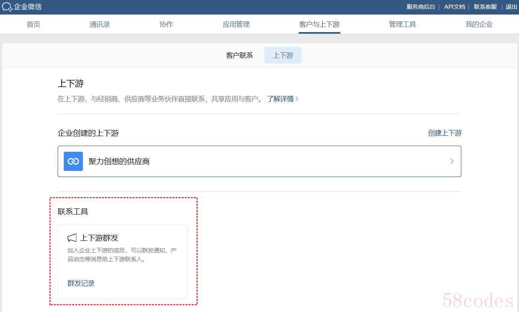Open the 群发记录 link

81,283
